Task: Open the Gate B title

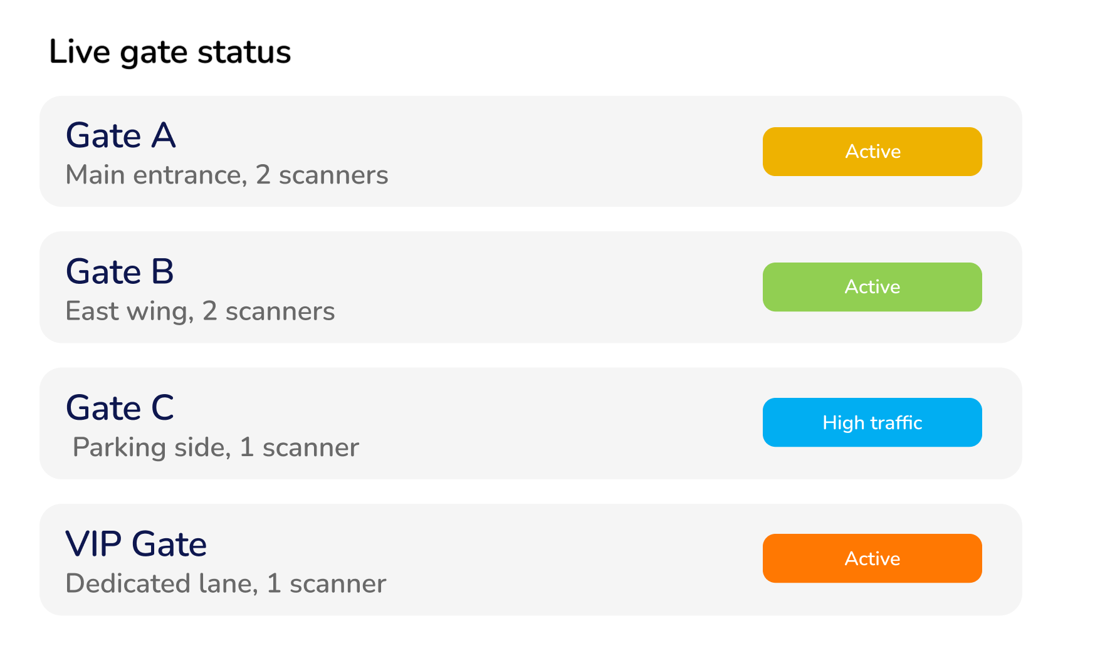Action: point(120,272)
